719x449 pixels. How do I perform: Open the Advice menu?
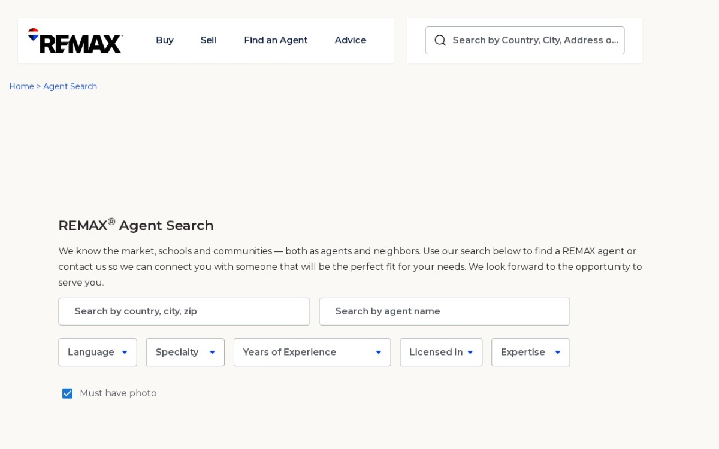click(x=351, y=40)
